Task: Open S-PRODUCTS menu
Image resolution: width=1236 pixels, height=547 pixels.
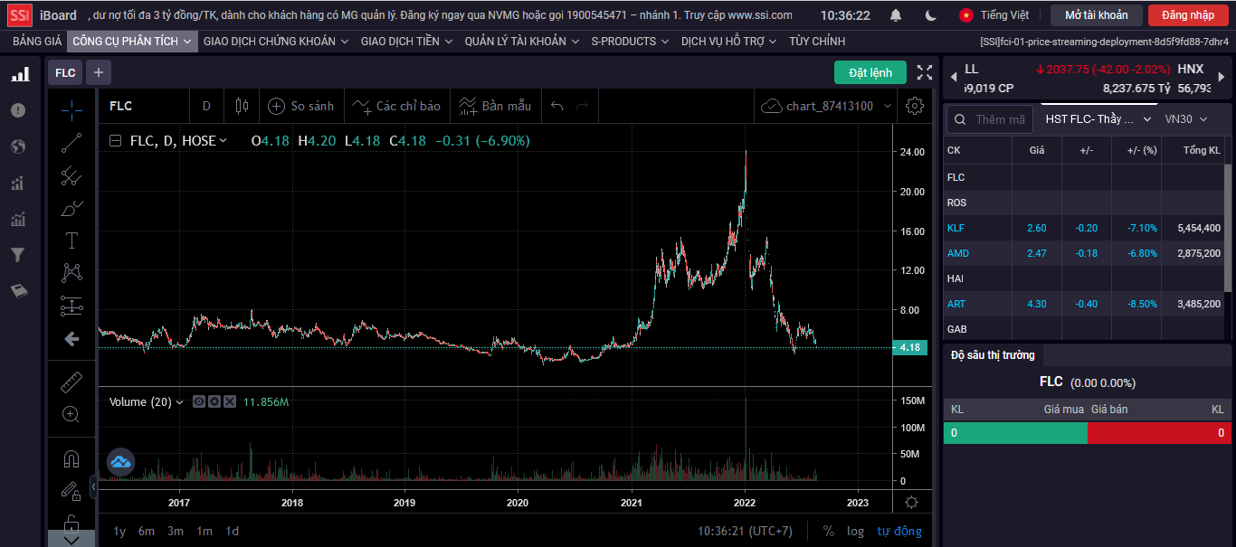Action: [x=630, y=42]
